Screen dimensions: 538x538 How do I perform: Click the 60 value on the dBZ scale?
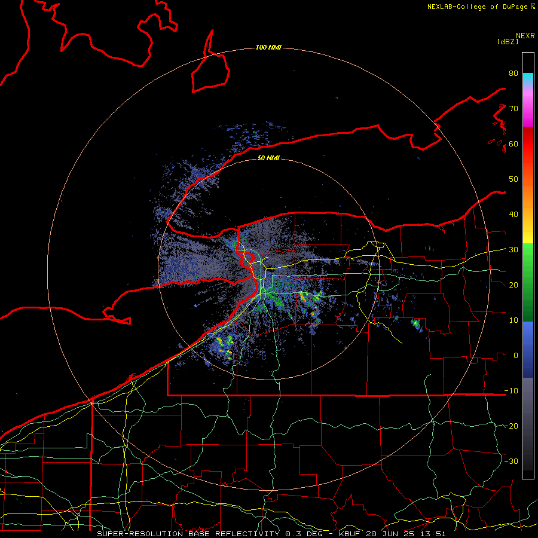coord(513,143)
